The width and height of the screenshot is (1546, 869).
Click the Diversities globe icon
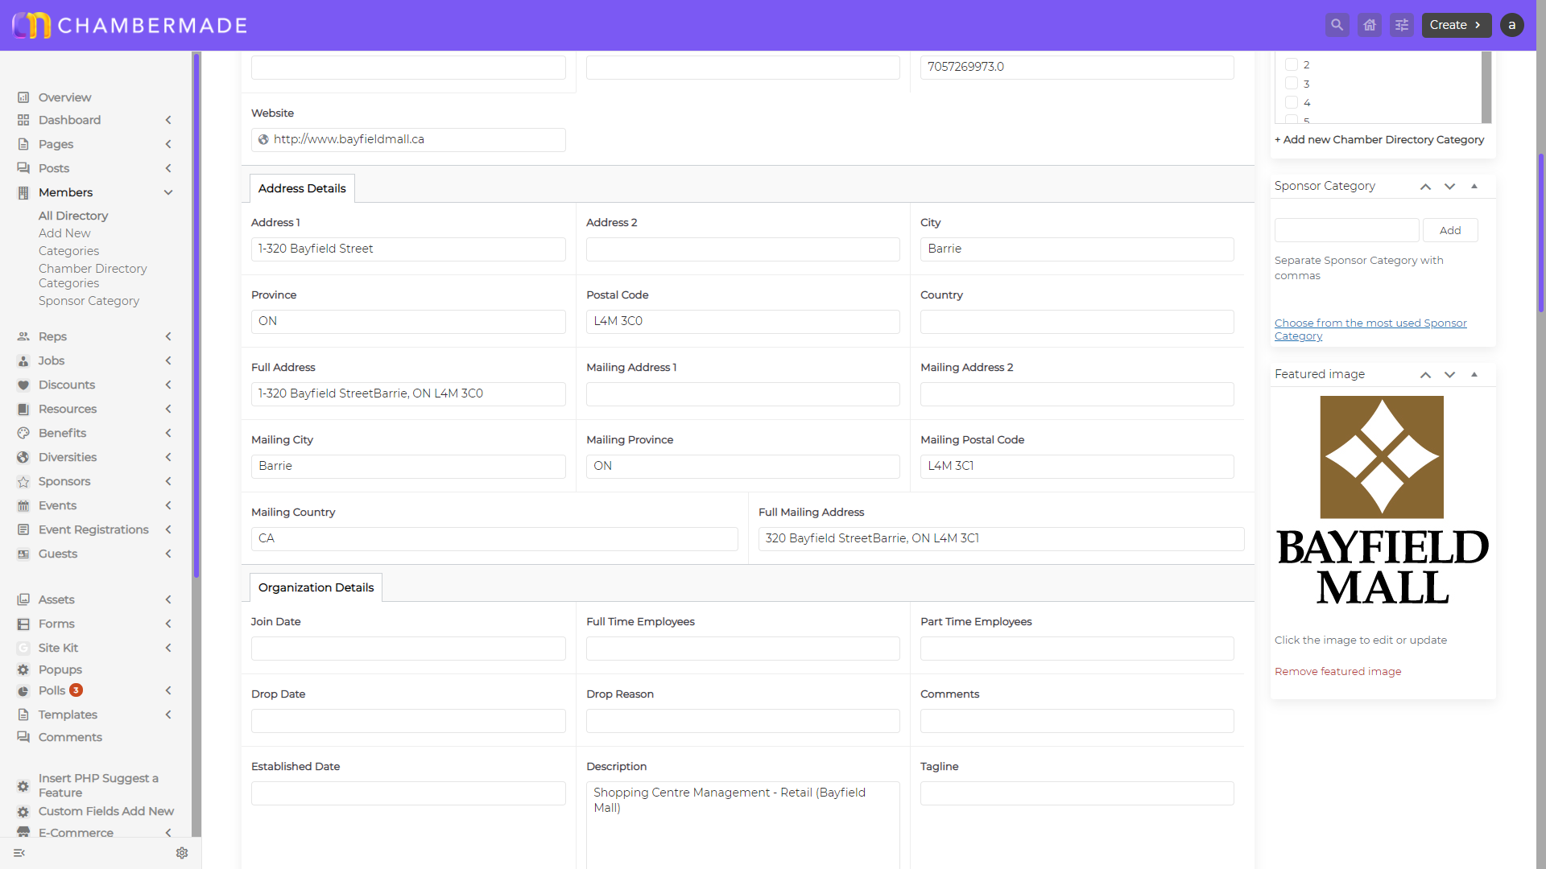[x=23, y=457]
